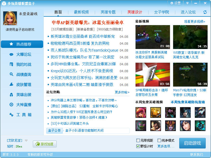
Task: Open the [S3]十句话认识英雄之牛头 post
Action: pyautogui.click(x=70, y=123)
